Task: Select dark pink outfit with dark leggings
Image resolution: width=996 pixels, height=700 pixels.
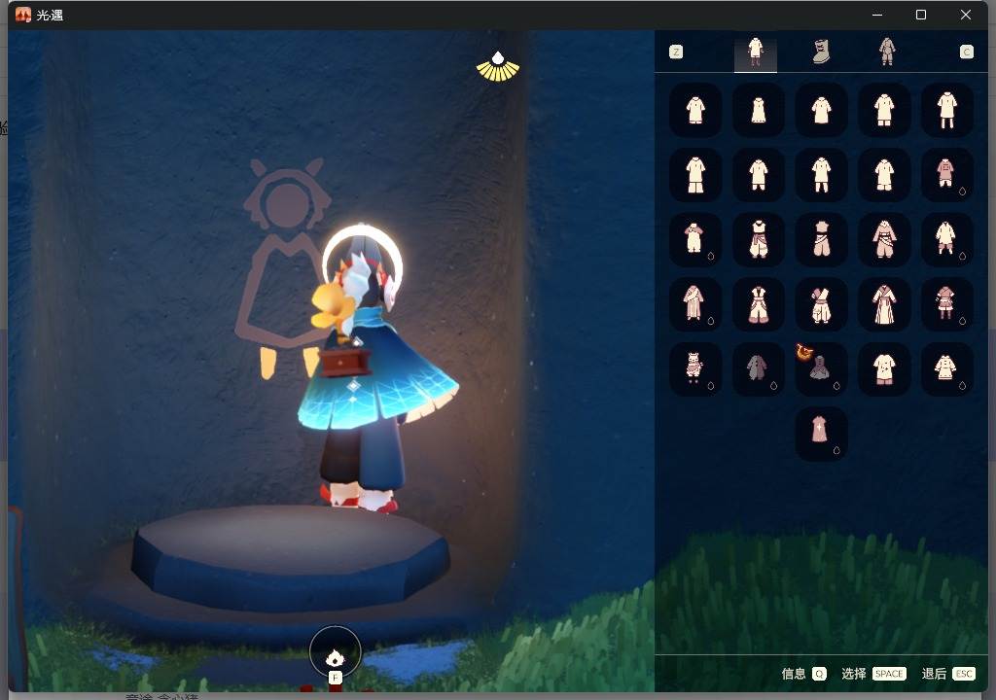Action: click(946, 304)
